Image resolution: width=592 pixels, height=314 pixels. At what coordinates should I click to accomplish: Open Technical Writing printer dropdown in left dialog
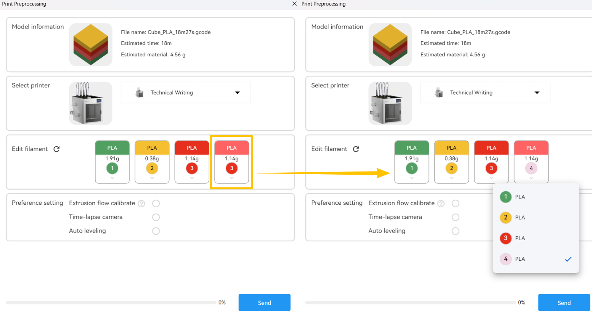(x=237, y=92)
